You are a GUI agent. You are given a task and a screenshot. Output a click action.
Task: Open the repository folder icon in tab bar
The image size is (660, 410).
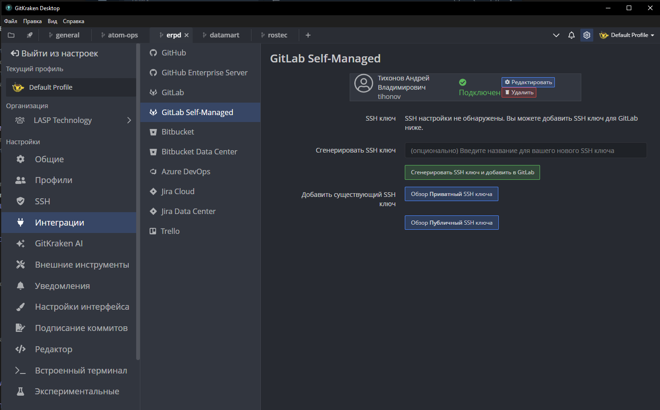11,35
